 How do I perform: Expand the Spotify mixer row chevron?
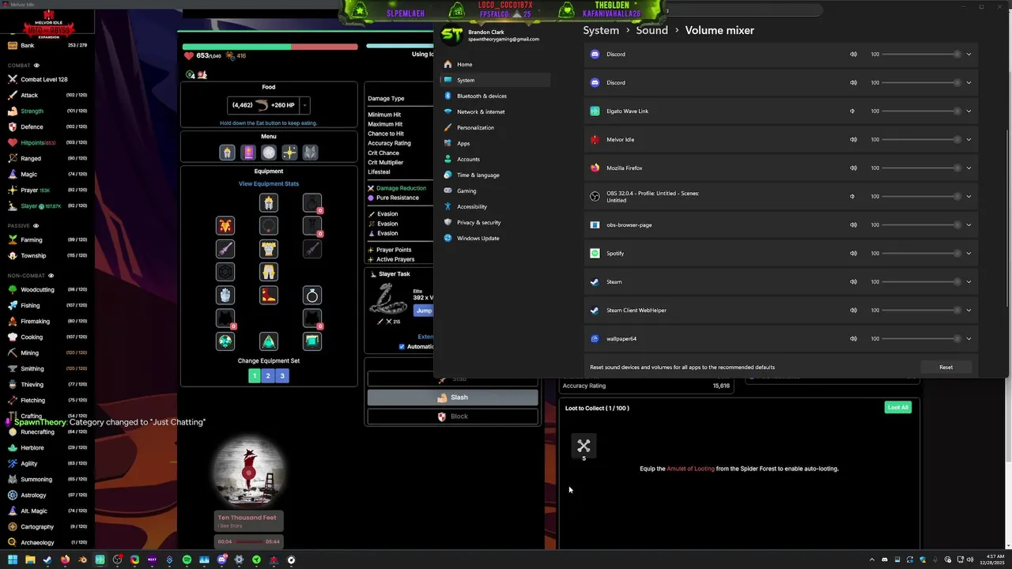pos(969,254)
